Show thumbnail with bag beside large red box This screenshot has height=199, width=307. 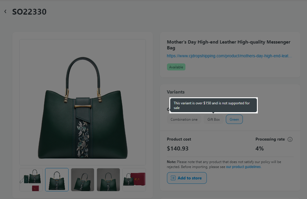(134, 179)
